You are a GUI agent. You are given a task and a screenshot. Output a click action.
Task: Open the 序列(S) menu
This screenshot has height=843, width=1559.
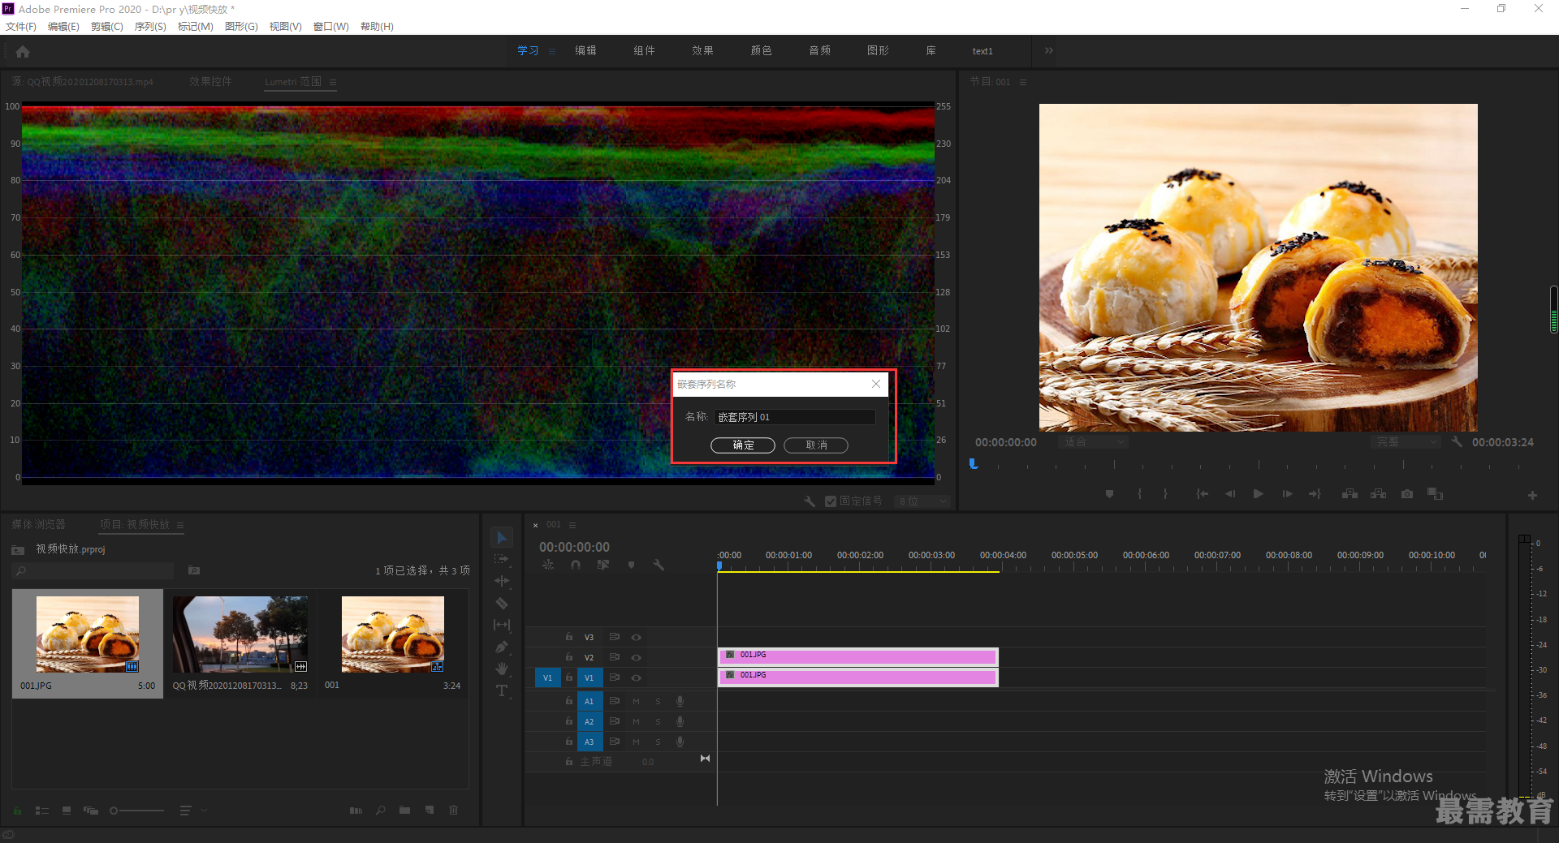pos(150,27)
